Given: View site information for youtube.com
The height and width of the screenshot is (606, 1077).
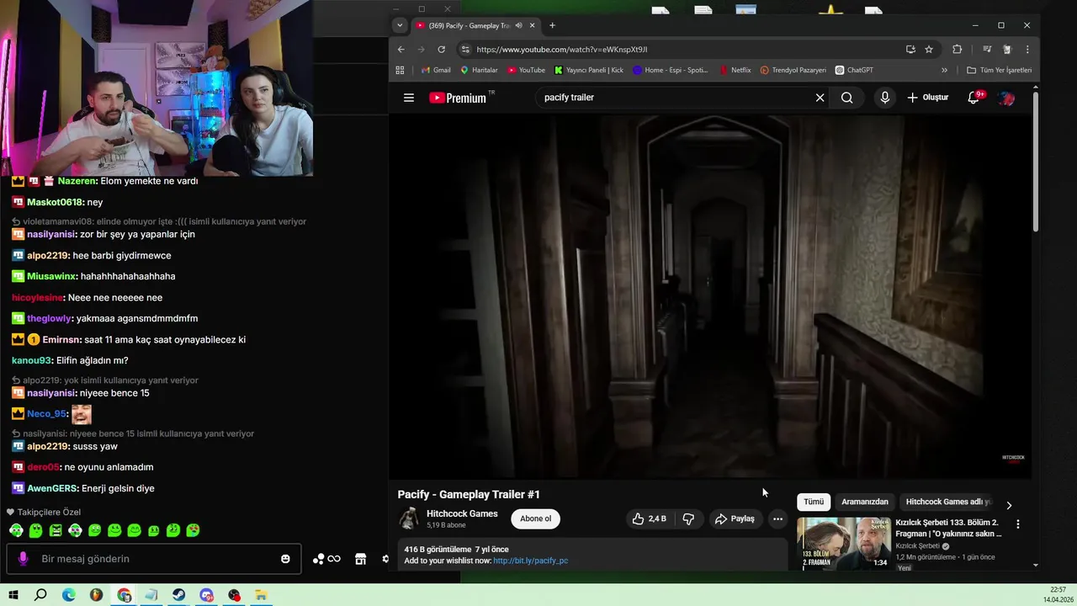Looking at the screenshot, I should (x=466, y=50).
